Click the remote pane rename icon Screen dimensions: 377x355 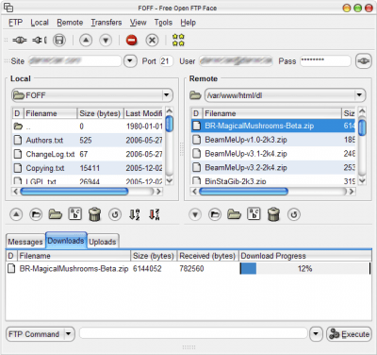pyautogui.click(x=254, y=213)
